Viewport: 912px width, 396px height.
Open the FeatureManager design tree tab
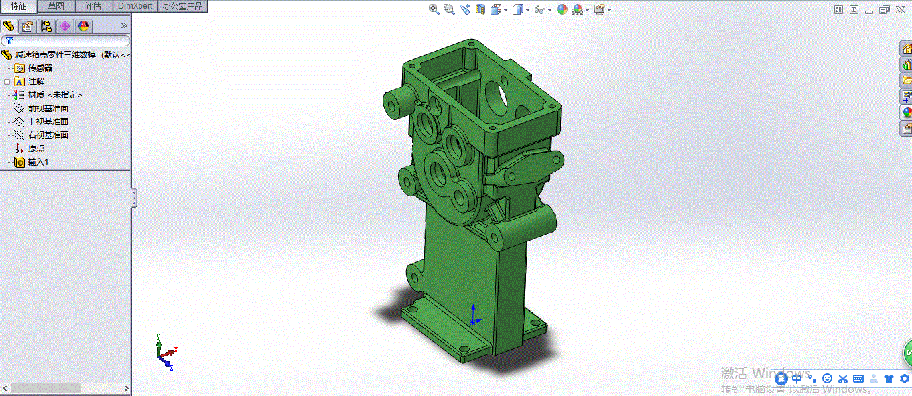9,26
